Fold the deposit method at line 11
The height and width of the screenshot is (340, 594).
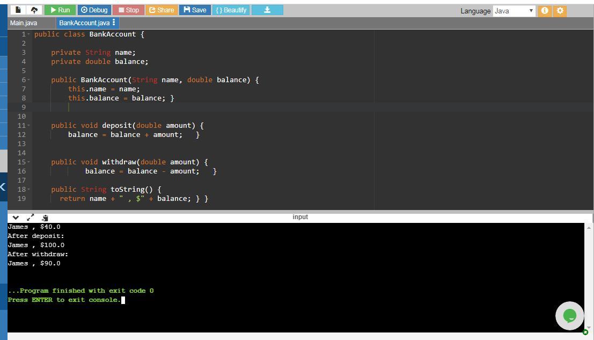pyautogui.click(x=28, y=126)
